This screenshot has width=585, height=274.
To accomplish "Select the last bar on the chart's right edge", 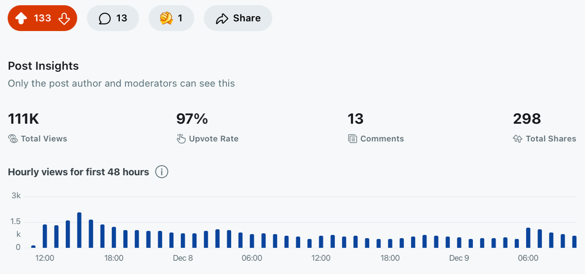I will pyautogui.click(x=574, y=242).
